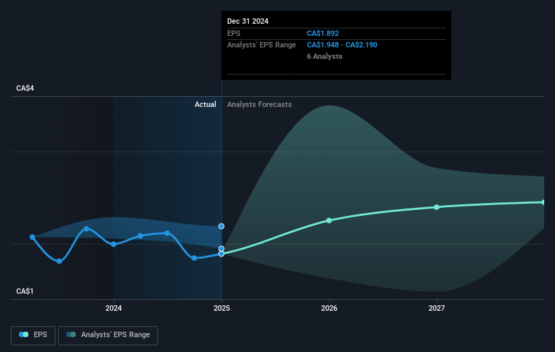This screenshot has height=352, width=555.
Task: Click the 2026 x-axis label
Action: (329, 308)
